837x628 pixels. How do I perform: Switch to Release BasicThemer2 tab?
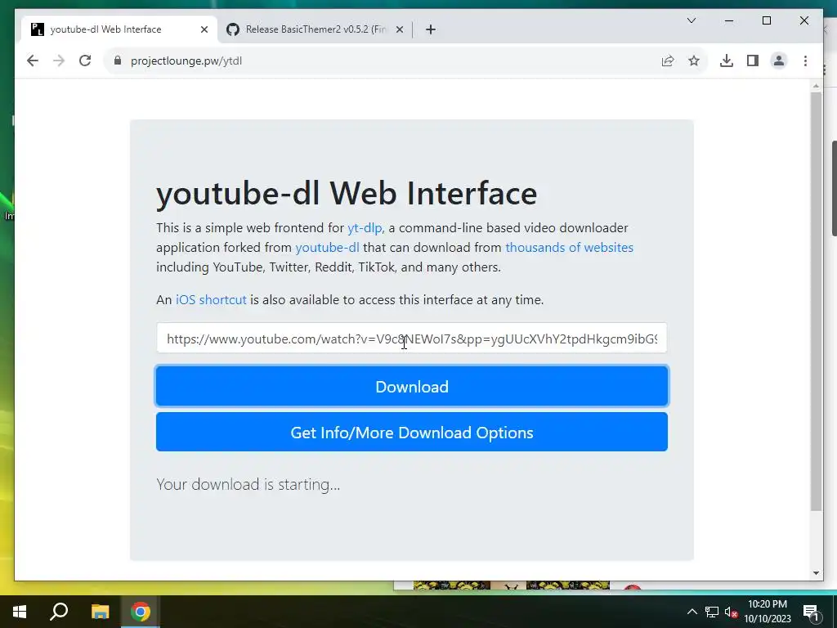pyautogui.click(x=315, y=29)
